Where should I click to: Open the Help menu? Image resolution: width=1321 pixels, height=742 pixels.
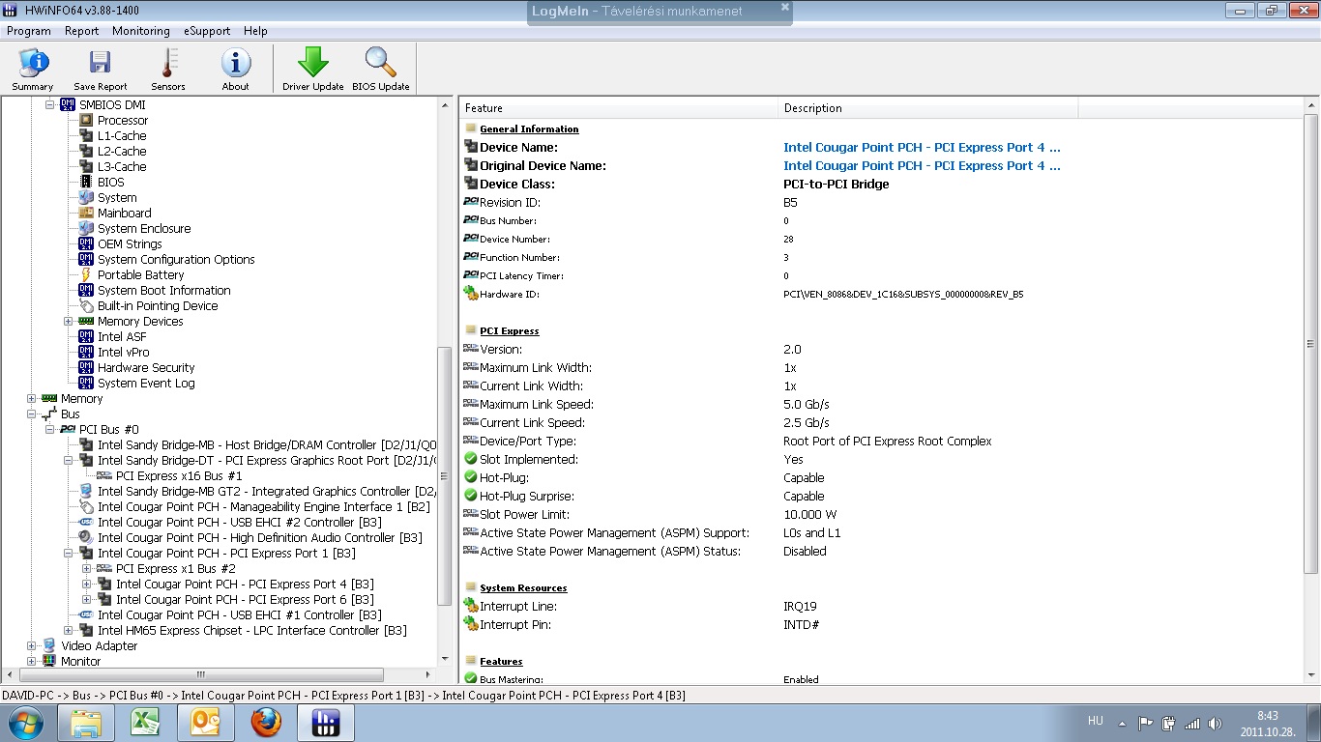[x=255, y=31]
